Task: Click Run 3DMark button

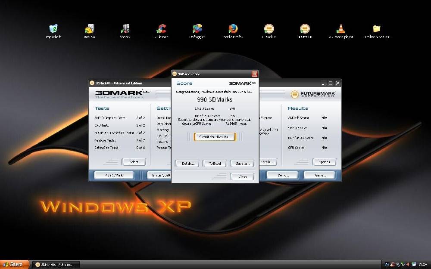Action: point(114,175)
